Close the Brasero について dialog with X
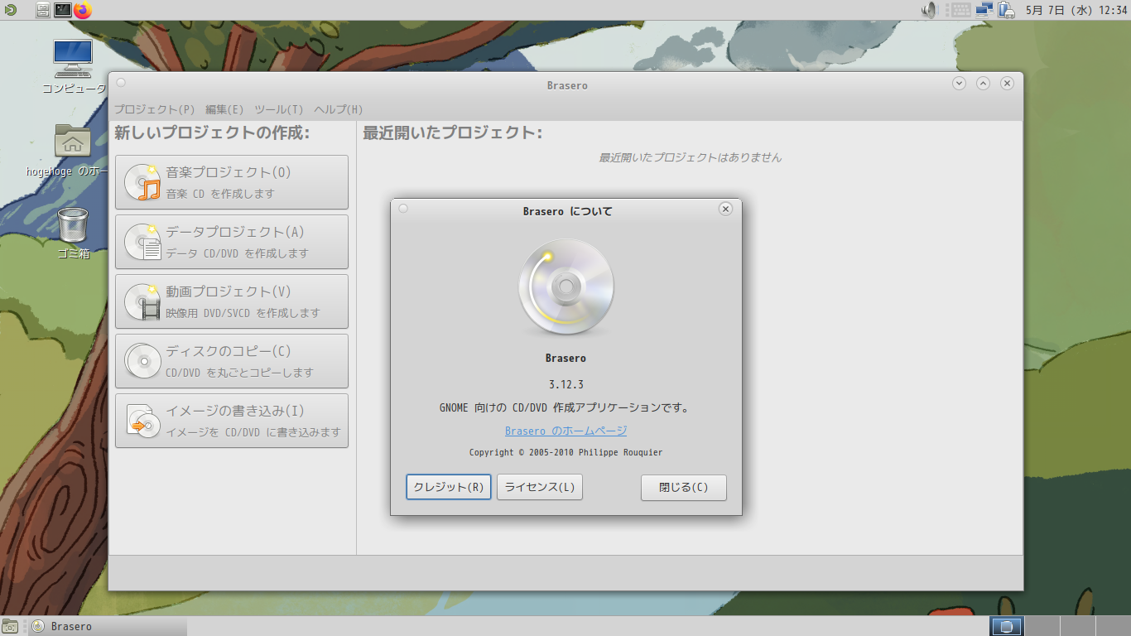This screenshot has height=636, width=1131. 725,209
